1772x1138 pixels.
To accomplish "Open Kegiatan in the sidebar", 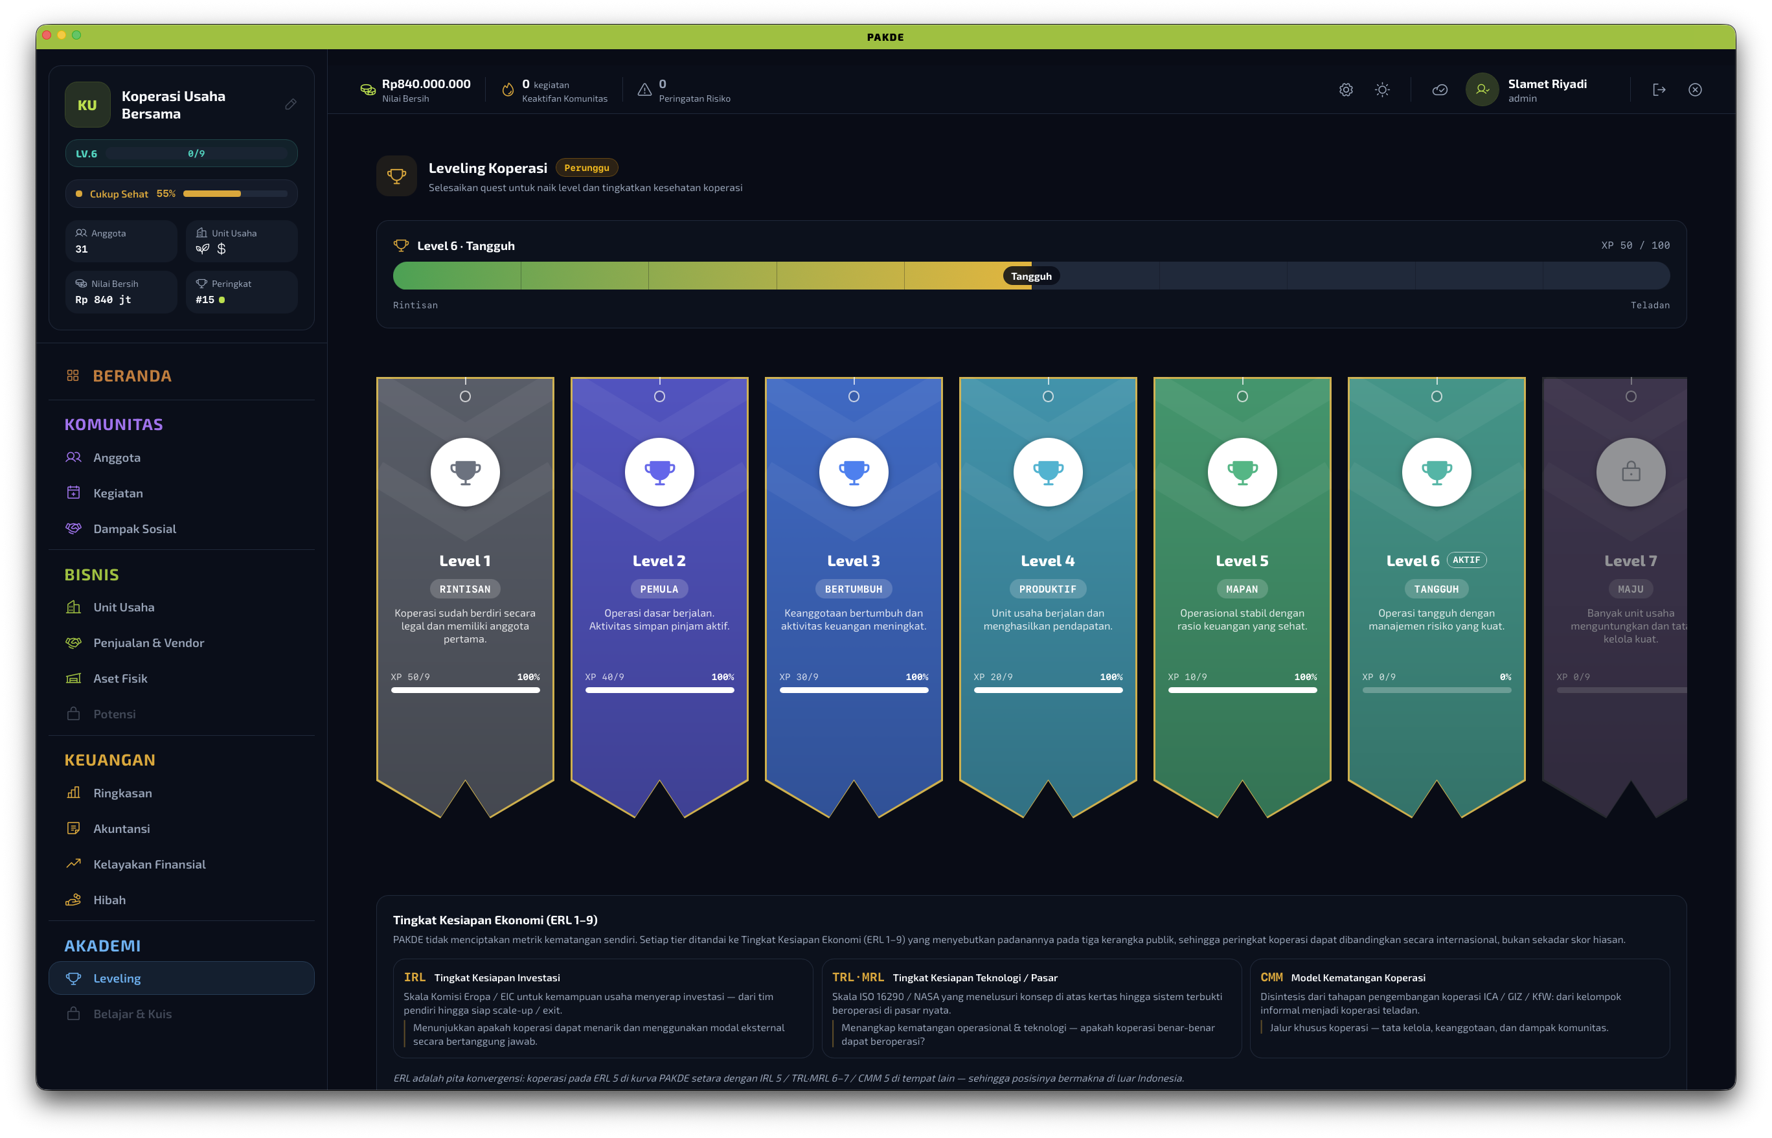I will 181,493.
